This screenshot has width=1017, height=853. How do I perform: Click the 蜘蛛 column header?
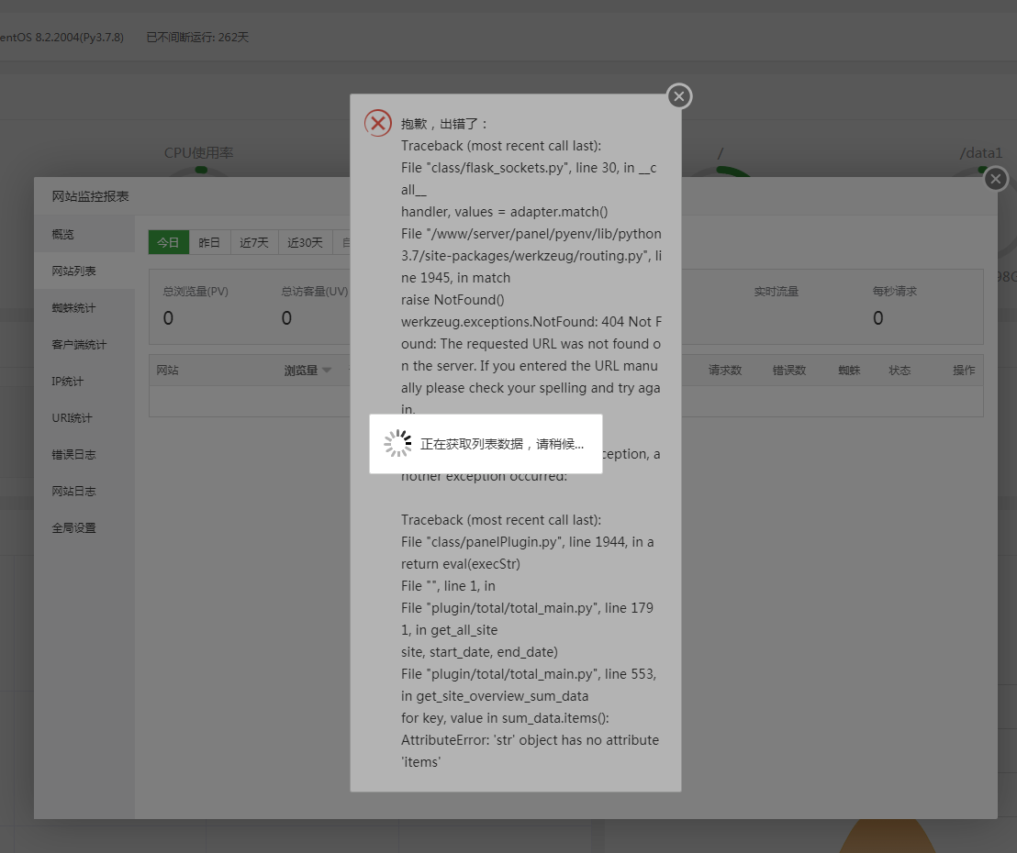[x=849, y=371]
